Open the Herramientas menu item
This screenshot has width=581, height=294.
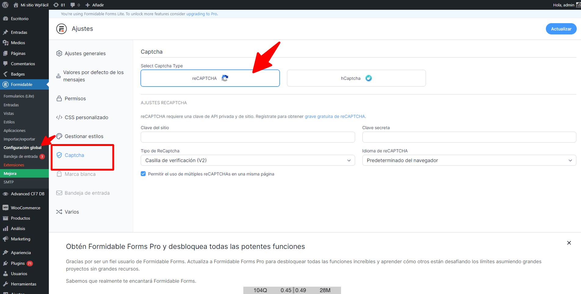point(24,284)
